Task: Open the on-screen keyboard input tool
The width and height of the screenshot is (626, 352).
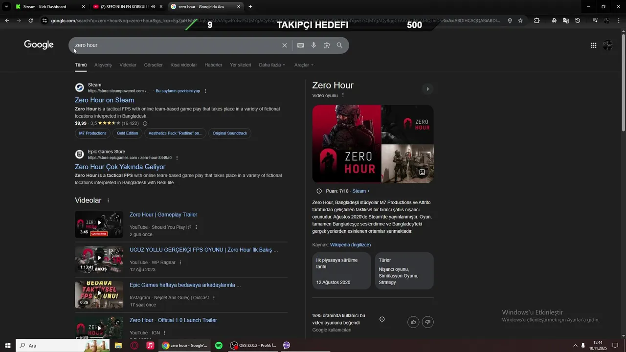Action: pos(300,45)
